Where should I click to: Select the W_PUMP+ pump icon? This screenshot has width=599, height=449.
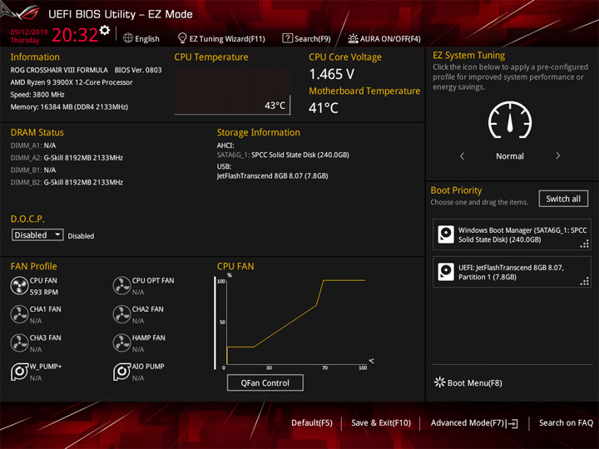[19, 372]
